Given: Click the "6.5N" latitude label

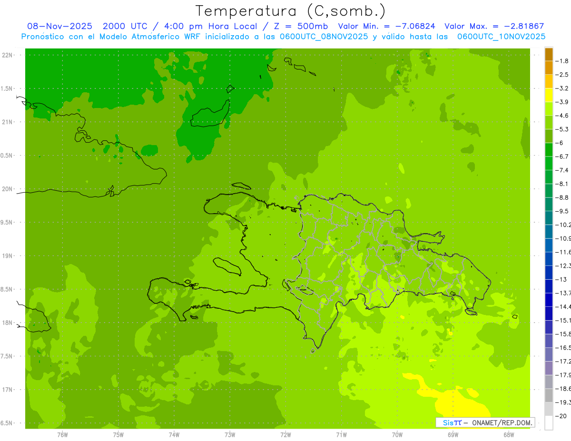Looking at the screenshot, I should 7,423.
